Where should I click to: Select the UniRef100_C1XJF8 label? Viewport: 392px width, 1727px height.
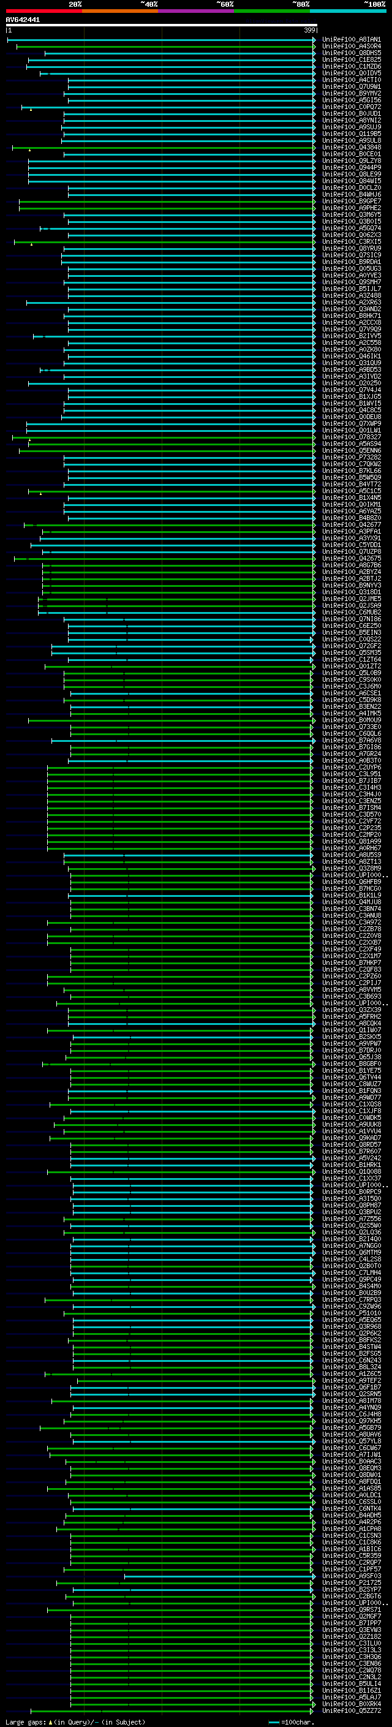point(351,1111)
